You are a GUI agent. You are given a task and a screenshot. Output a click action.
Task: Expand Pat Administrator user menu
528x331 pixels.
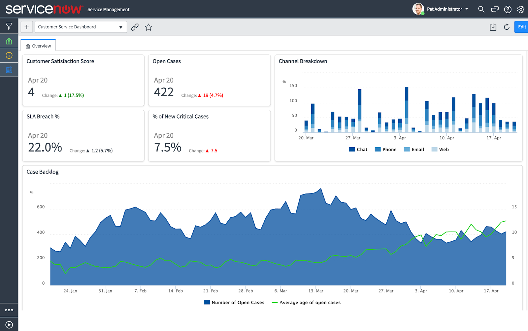(x=447, y=9)
